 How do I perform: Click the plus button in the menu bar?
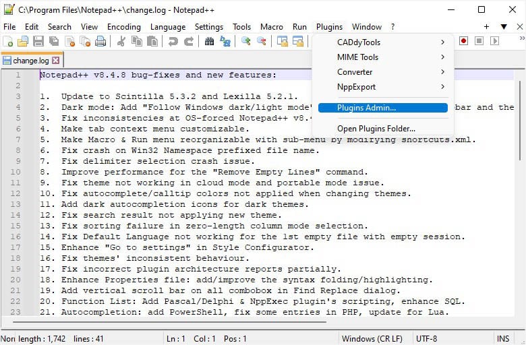pos(486,26)
